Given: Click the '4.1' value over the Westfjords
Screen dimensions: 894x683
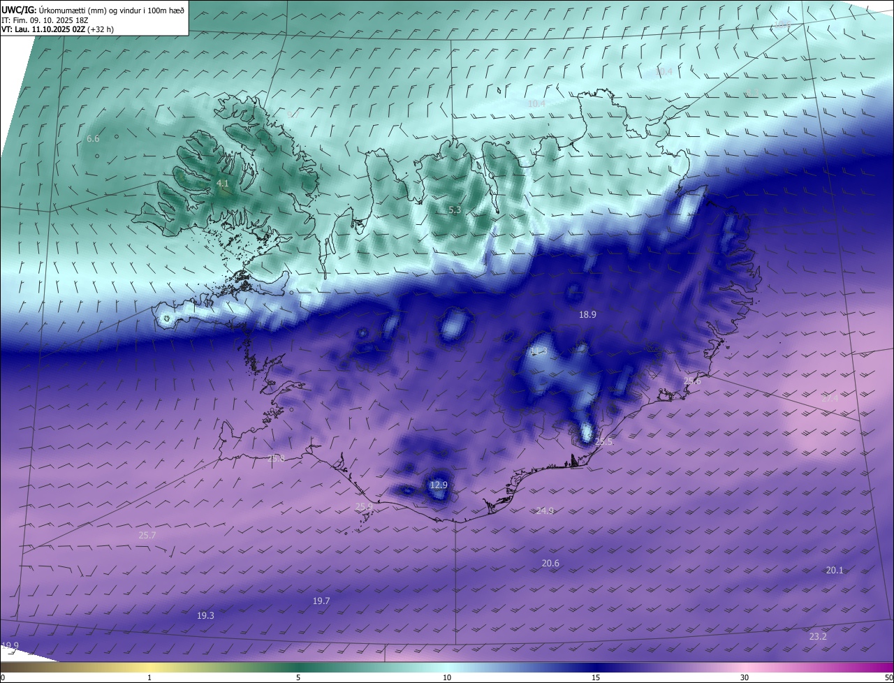Looking at the screenshot, I should click(223, 183).
